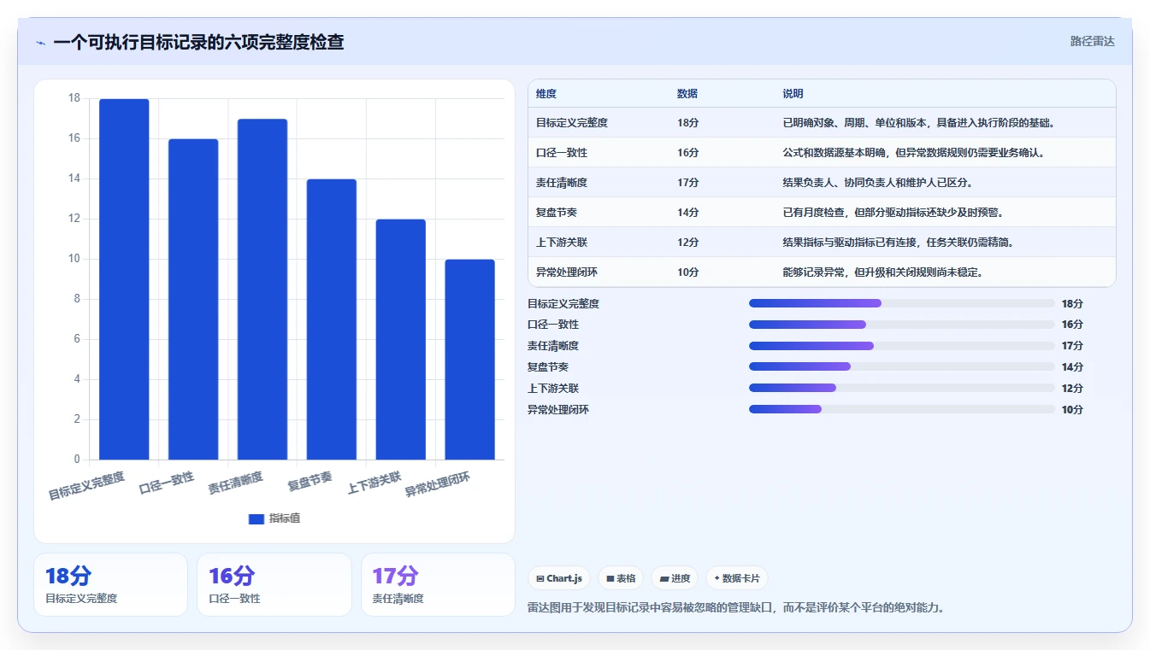Click the 目标定义完整度 table row name

tap(572, 123)
